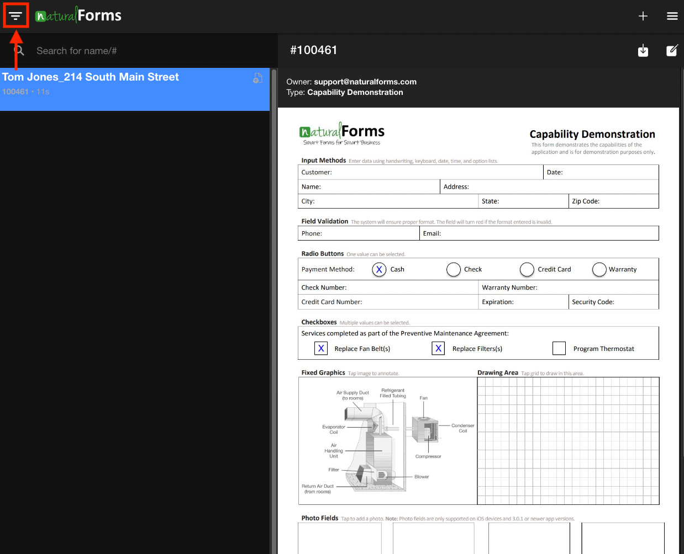Select Tom Jones_214 South Main Street entry
The height and width of the screenshot is (554, 684).
pos(135,89)
